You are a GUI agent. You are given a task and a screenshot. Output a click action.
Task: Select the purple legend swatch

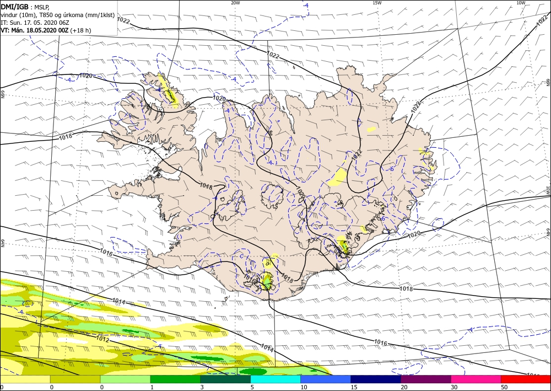pyautogui.click(x=425, y=379)
